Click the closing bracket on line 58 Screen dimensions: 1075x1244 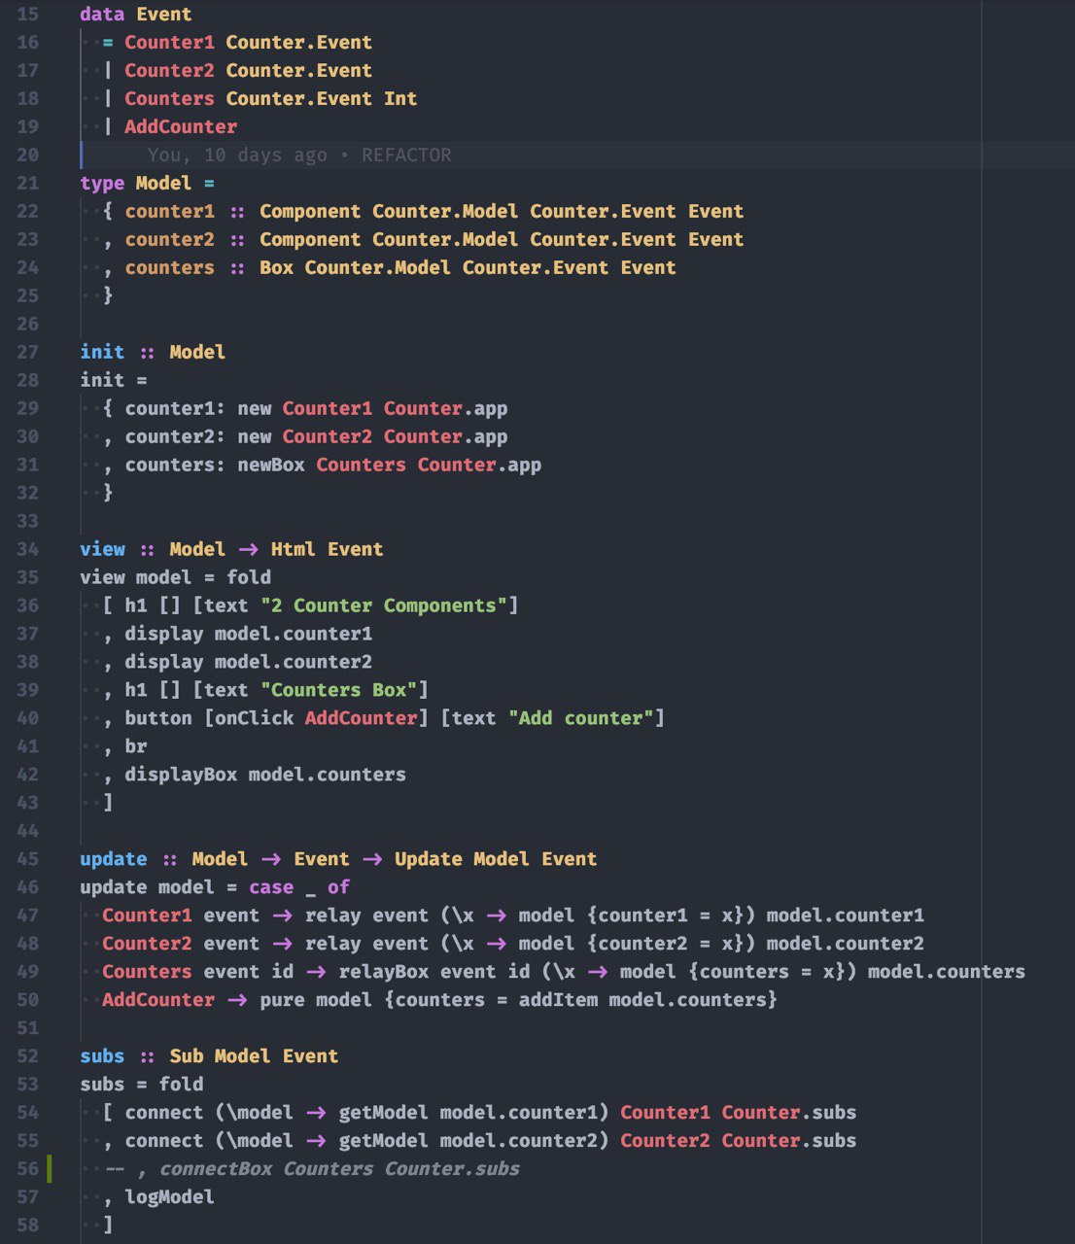pyautogui.click(x=108, y=1227)
